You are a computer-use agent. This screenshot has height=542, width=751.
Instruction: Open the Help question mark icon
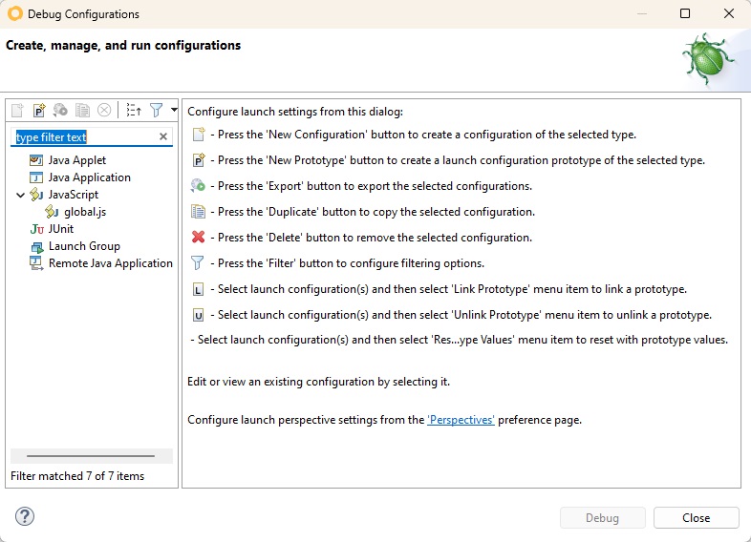pos(25,517)
